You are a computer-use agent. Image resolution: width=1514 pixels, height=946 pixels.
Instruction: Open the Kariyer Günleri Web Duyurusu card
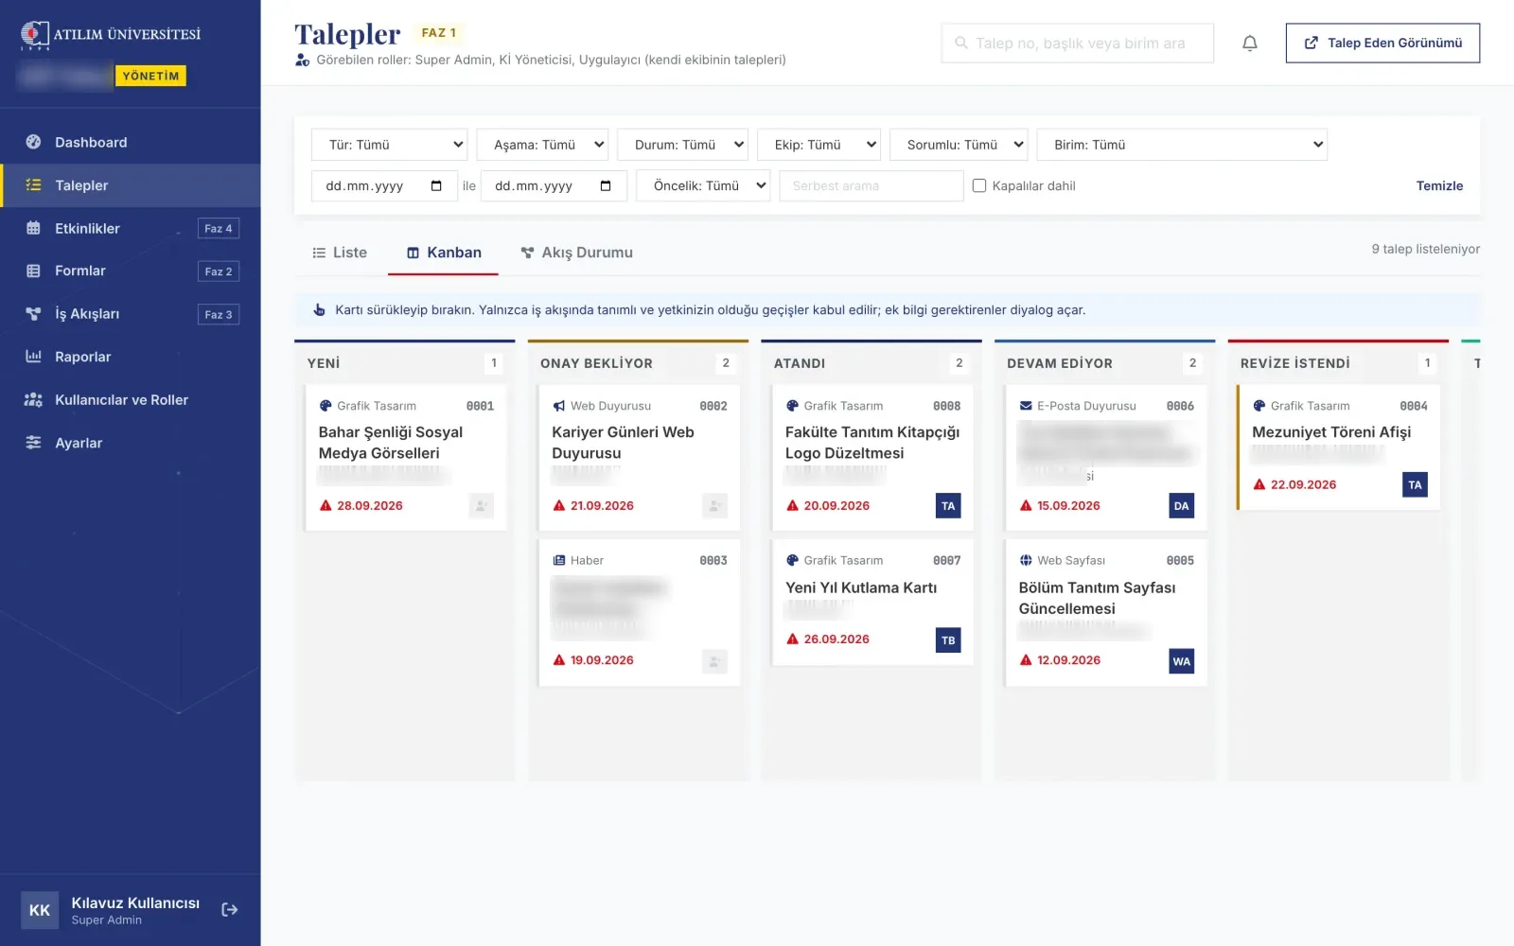point(639,457)
